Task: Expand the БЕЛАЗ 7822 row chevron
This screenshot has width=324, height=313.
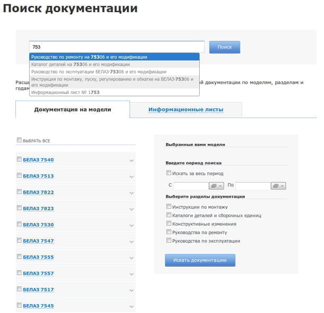Action: click(x=132, y=193)
